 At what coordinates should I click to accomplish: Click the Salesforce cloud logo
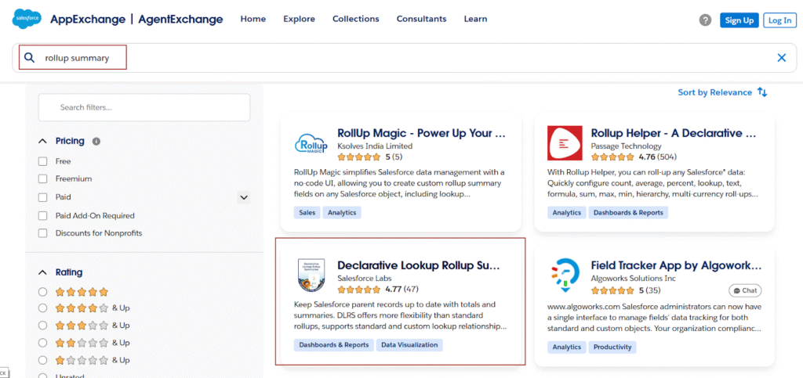click(x=27, y=20)
